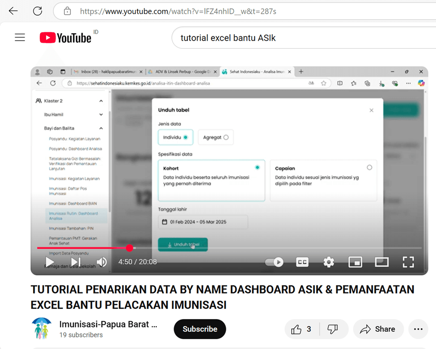Collapse the Klaster 2 sidebar section
Screen dimensions: 436x349
(x=101, y=101)
